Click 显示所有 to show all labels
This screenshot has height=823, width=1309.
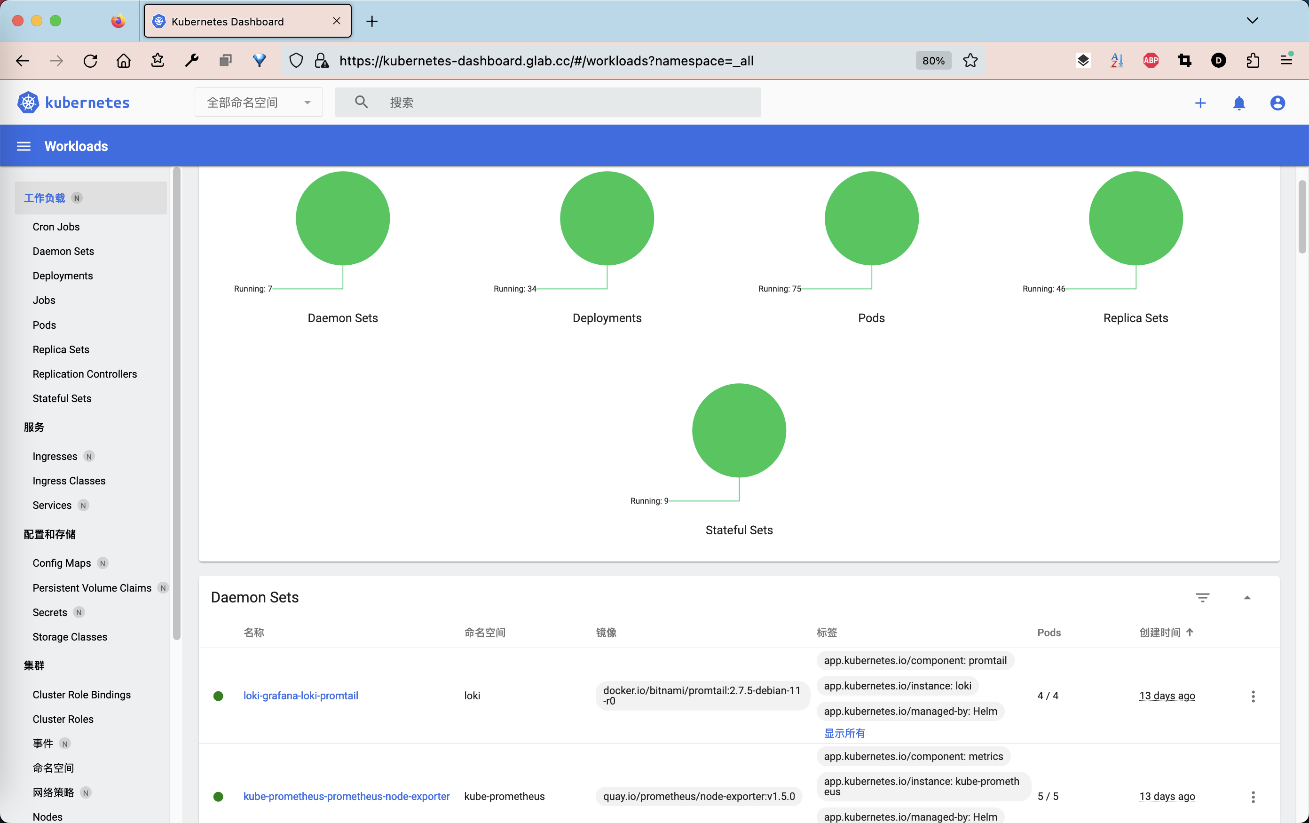[844, 733]
